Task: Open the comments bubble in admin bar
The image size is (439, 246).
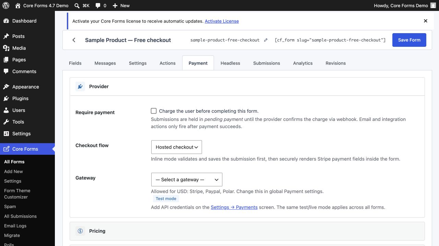Action: click(98, 6)
